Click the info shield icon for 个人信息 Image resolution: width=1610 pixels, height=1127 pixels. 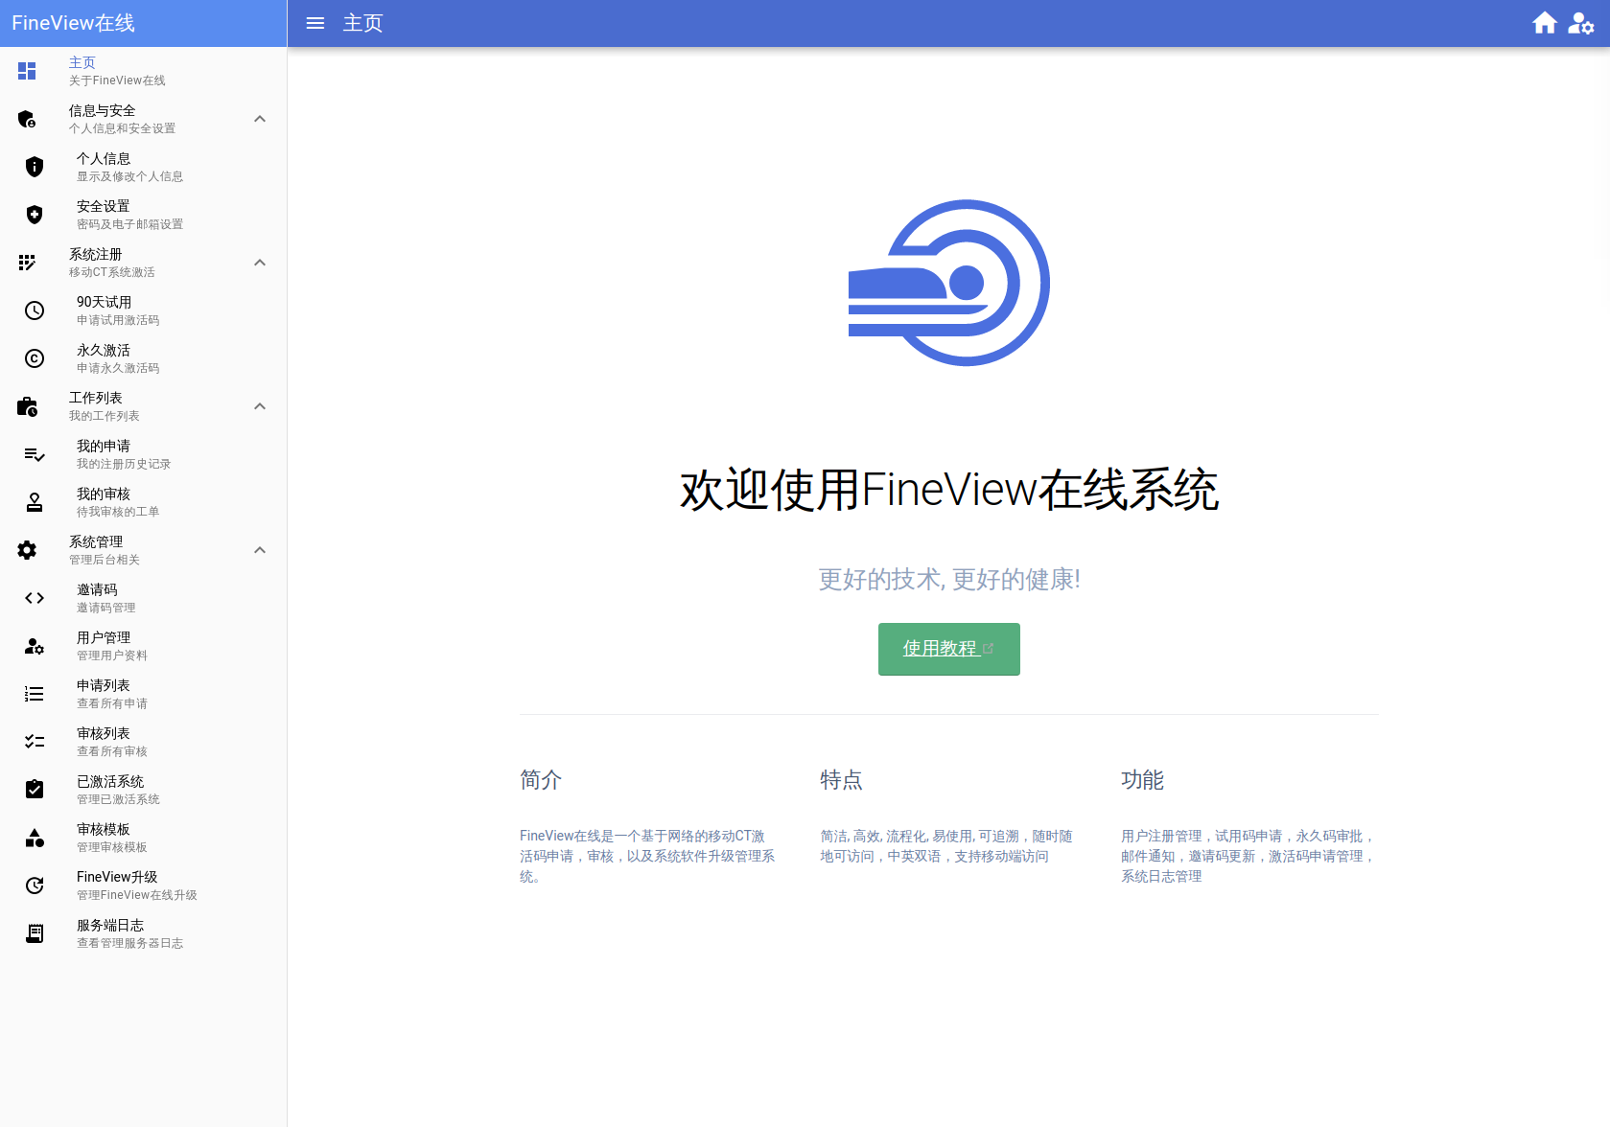click(35, 167)
